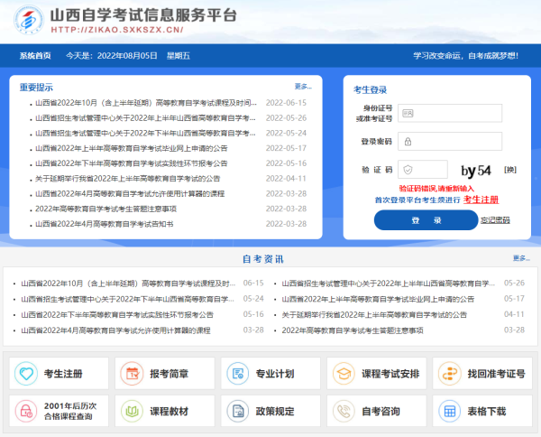Image resolution: width=541 pixels, height=437 pixels.
Task: Open the 政策规定 file icon
Action: tap(238, 411)
